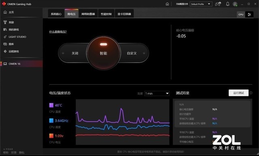The image size is (259, 156).
Task: Click the home icon in title bar
Action: [167, 4]
